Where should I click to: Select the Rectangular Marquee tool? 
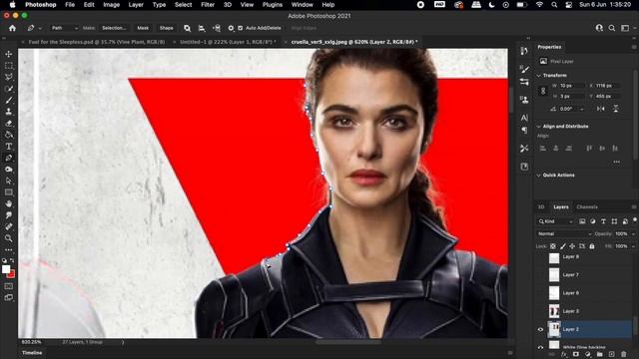9,66
